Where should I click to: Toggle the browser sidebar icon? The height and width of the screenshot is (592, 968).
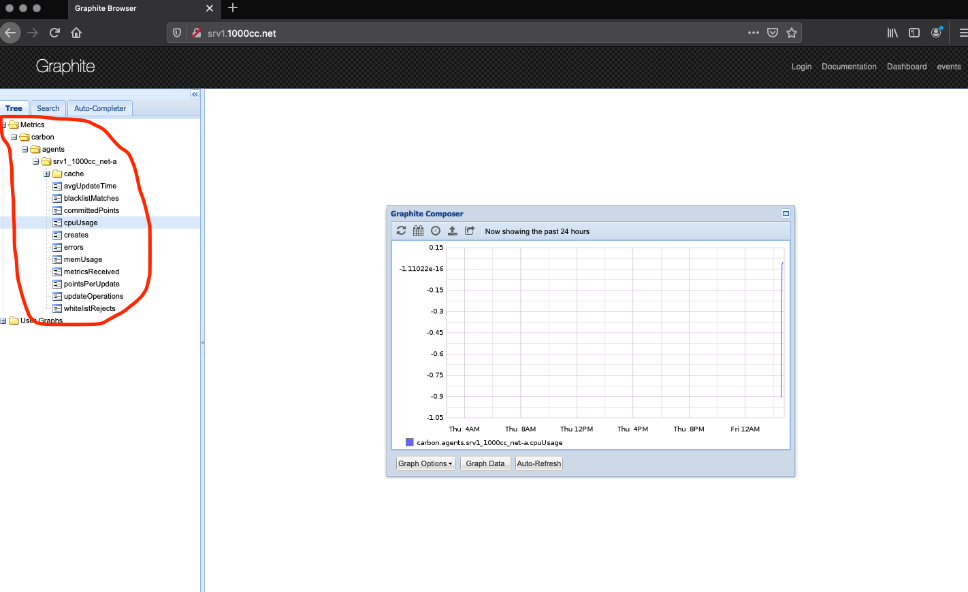(914, 33)
